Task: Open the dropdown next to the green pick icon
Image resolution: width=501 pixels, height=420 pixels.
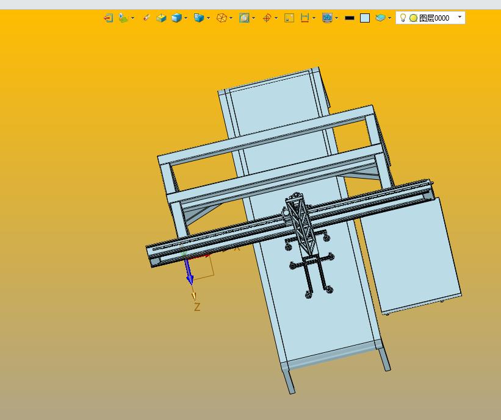Action: 133,18
